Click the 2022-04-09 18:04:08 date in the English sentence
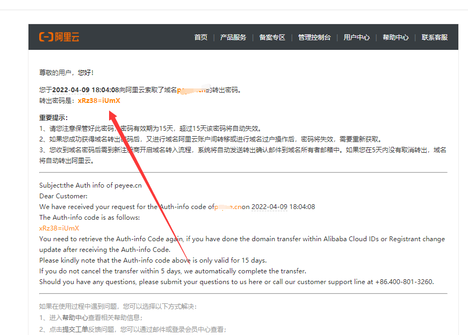Viewport: 468px width, 335px height. pos(283,207)
